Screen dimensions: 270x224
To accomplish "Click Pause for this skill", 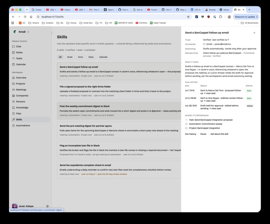I will [x=203, y=134].
